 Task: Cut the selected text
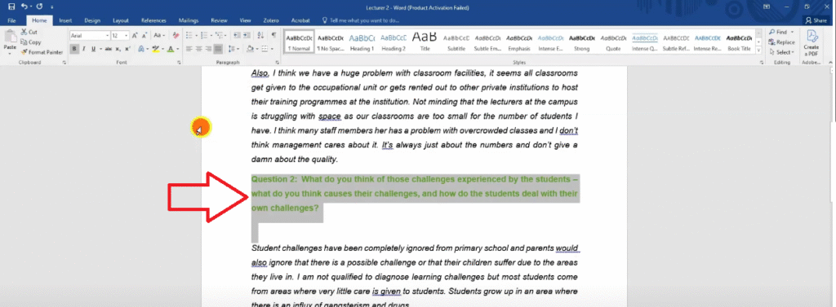pos(29,33)
